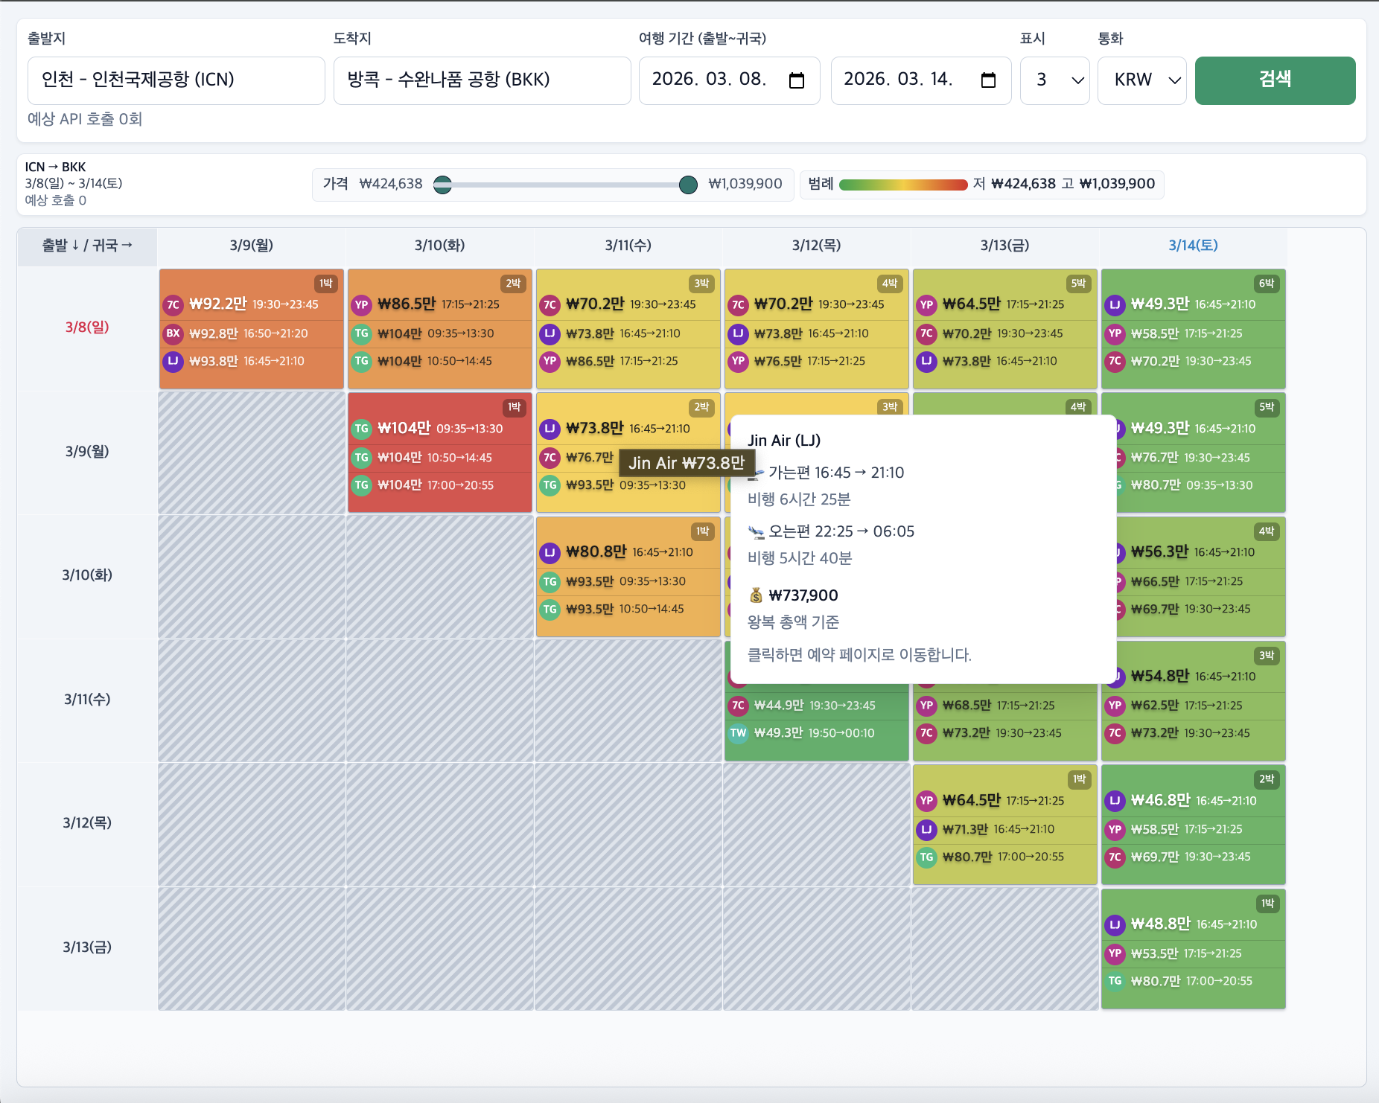Select the 3/14(토) return column header
1379x1103 pixels.
click(1192, 246)
